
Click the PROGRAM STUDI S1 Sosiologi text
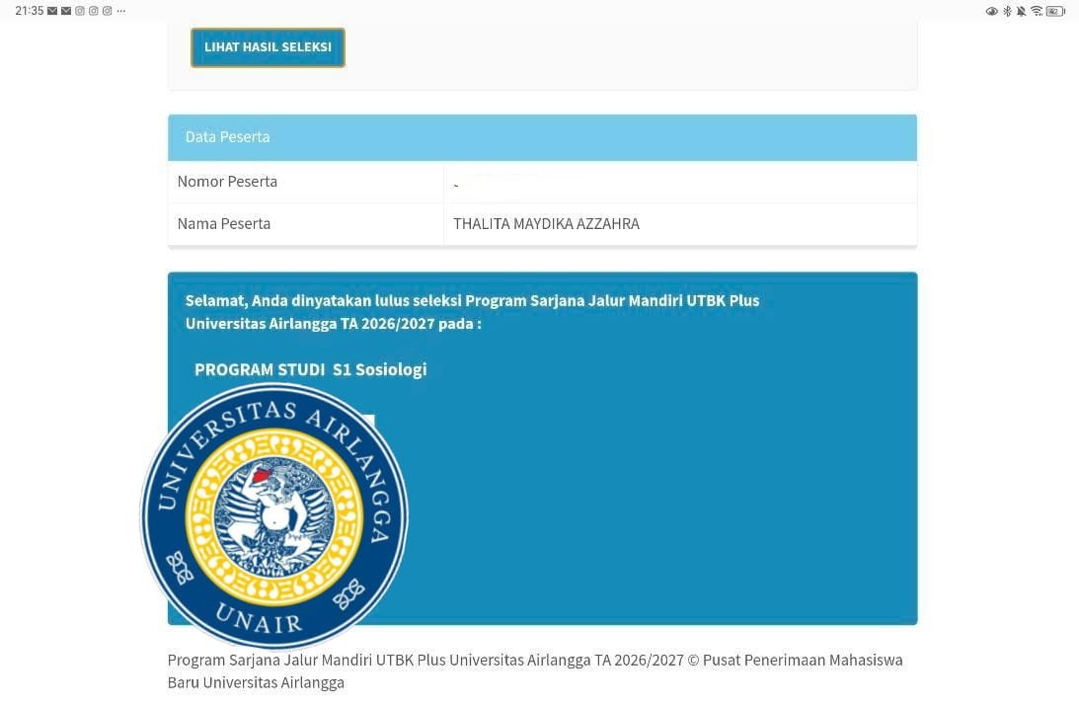(x=310, y=369)
